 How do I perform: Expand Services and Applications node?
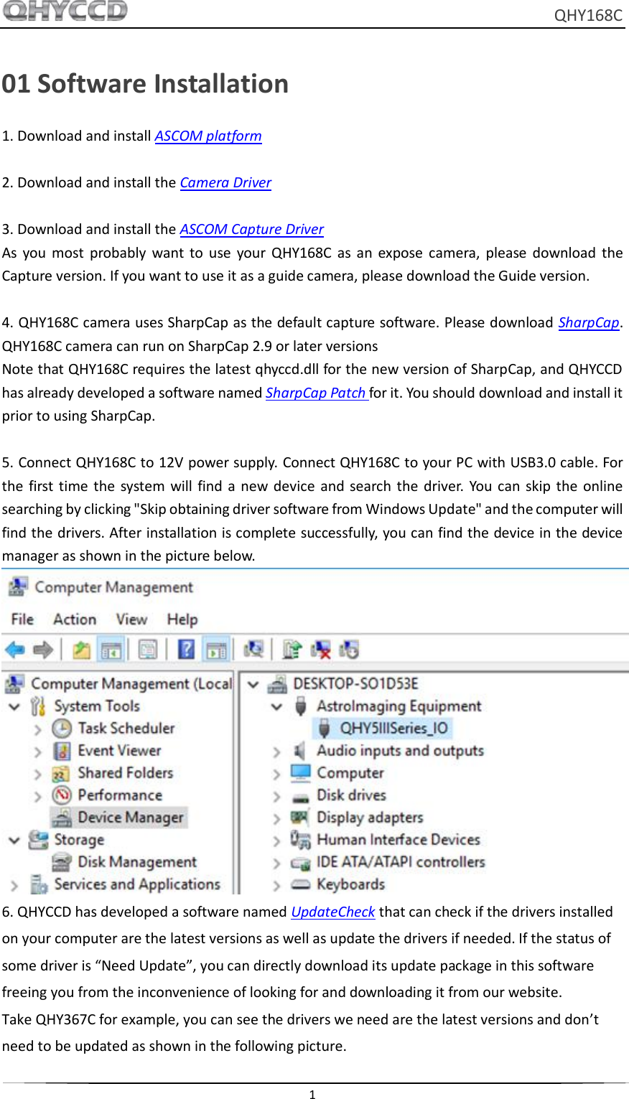tap(14, 885)
